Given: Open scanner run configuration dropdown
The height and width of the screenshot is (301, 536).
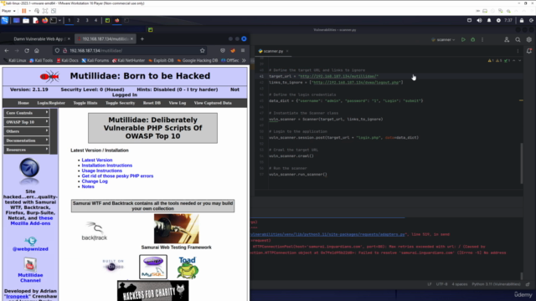Looking at the screenshot, I should (x=443, y=39).
